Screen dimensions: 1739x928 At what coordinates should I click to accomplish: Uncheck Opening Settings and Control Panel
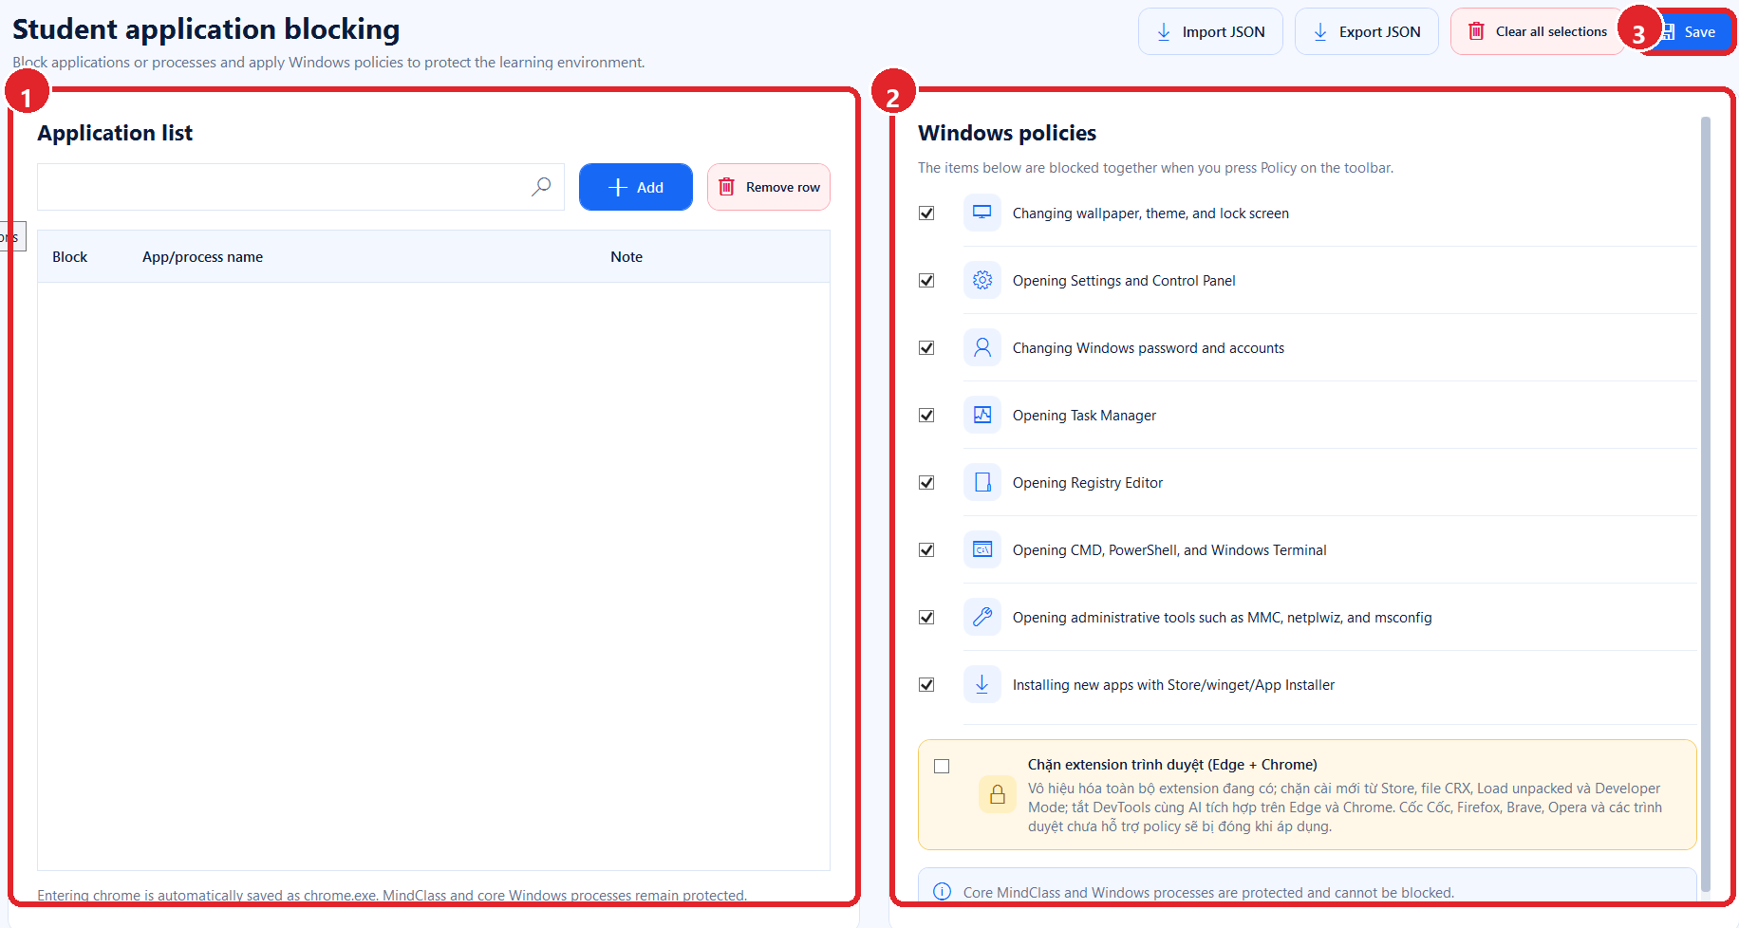coord(926,280)
